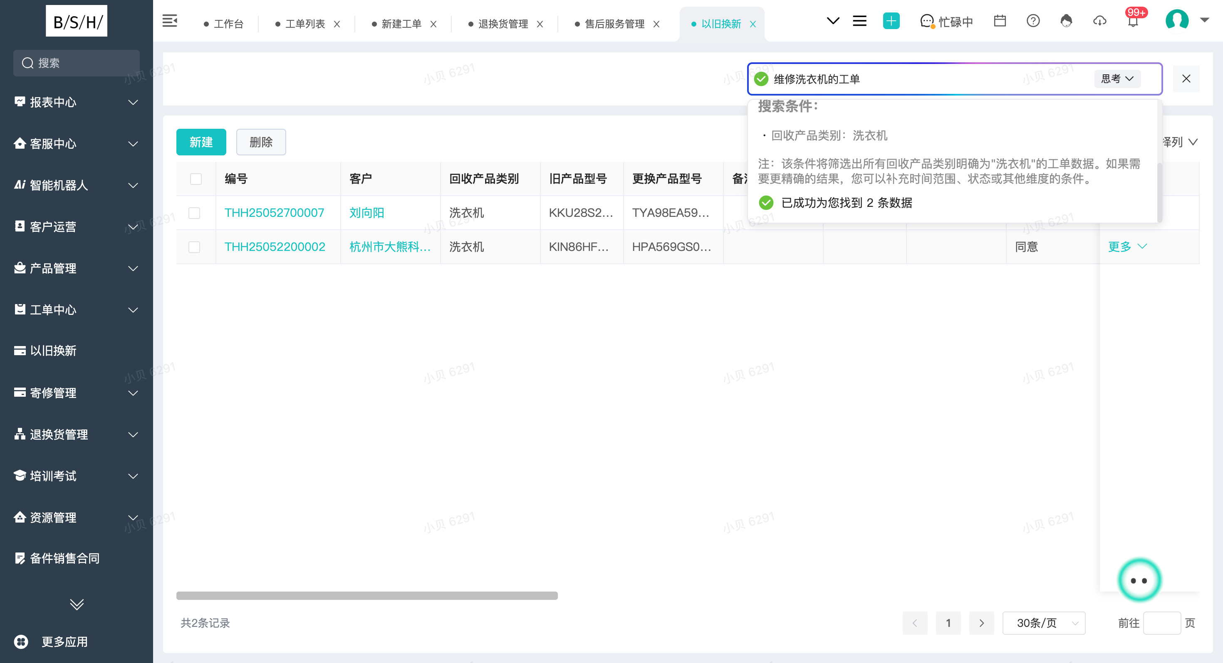Click the 备件销售合同 document icon
The width and height of the screenshot is (1223, 663).
tap(20, 558)
